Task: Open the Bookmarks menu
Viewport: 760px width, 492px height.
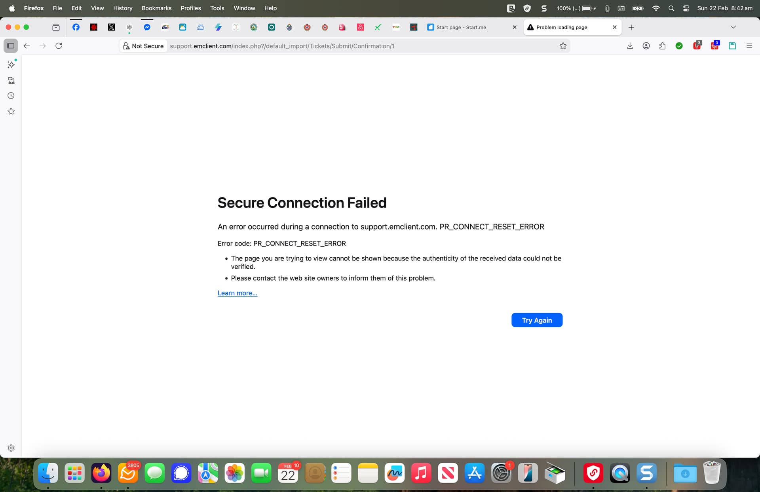Action: pyautogui.click(x=156, y=8)
